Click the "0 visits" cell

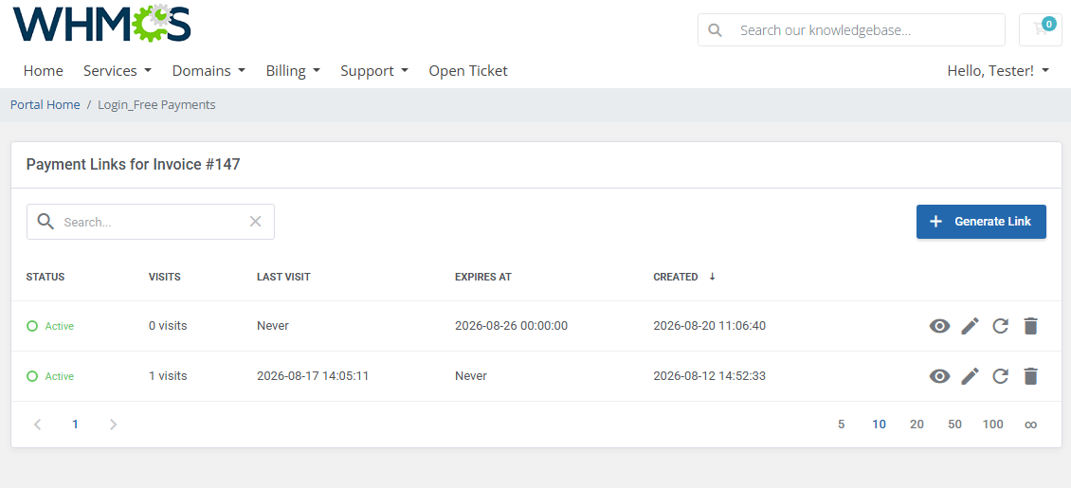[168, 326]
